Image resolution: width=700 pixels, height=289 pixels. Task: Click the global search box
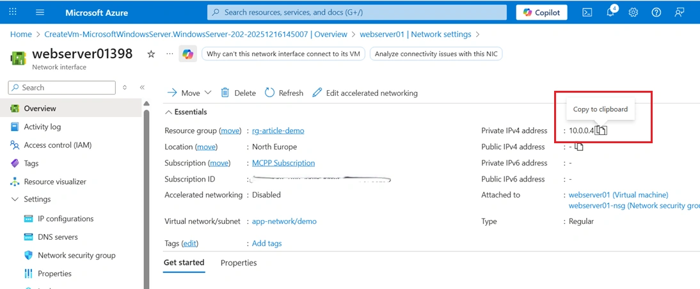[356, 13]
